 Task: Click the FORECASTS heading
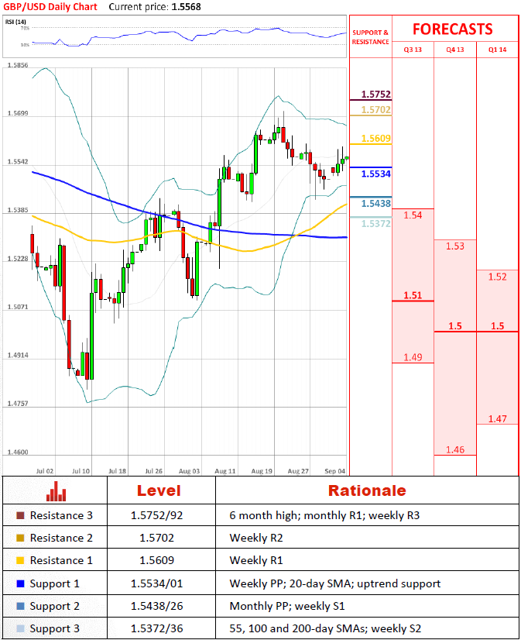point(453,29)
